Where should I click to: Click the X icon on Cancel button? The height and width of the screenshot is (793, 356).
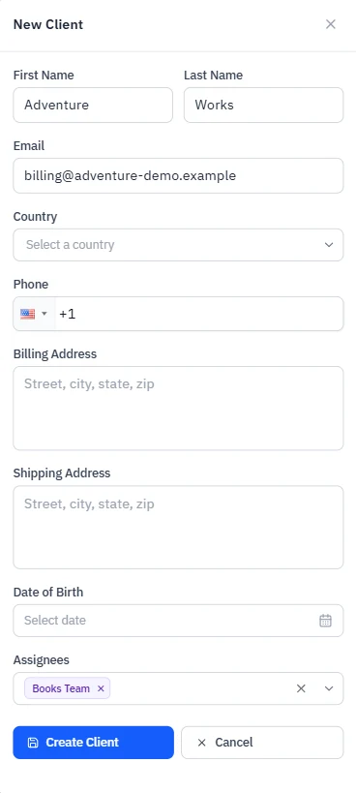coord(202,743)
